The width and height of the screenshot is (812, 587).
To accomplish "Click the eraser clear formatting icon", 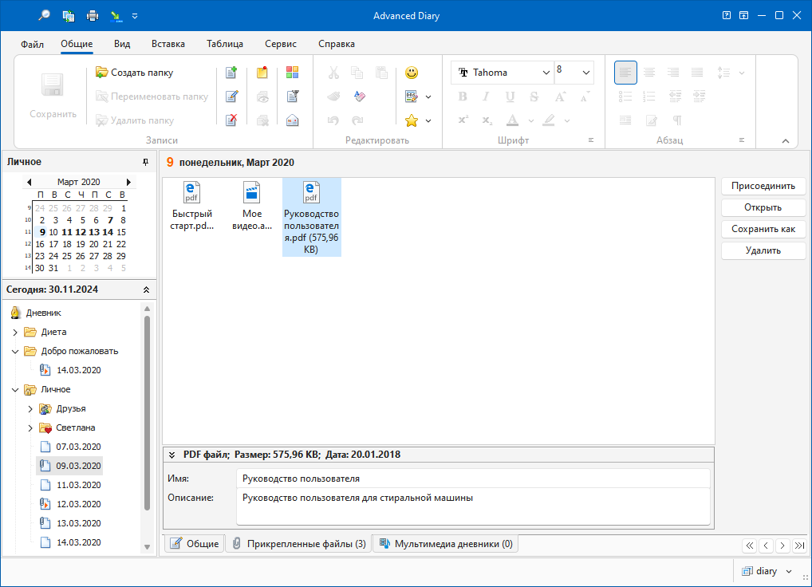I will pos(360,97).
